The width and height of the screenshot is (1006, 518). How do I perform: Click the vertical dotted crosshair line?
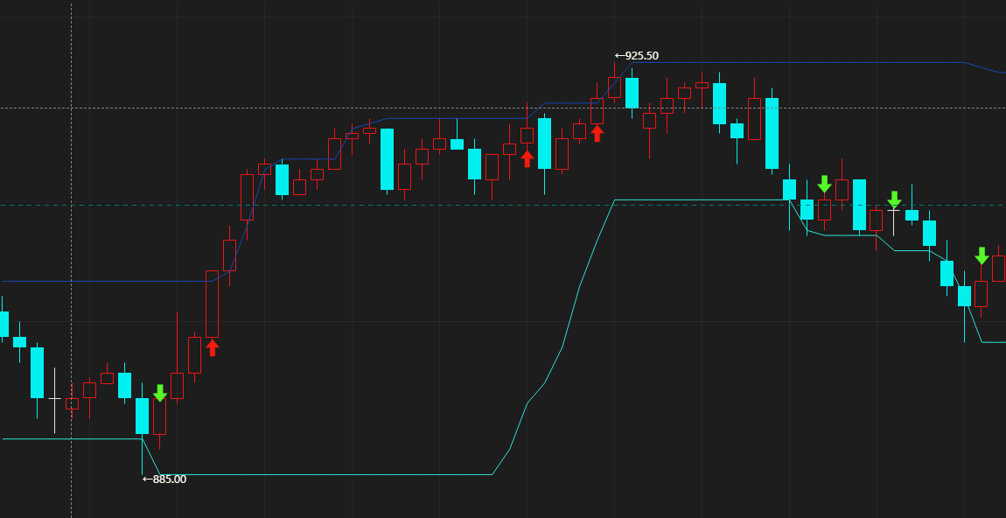71,219
